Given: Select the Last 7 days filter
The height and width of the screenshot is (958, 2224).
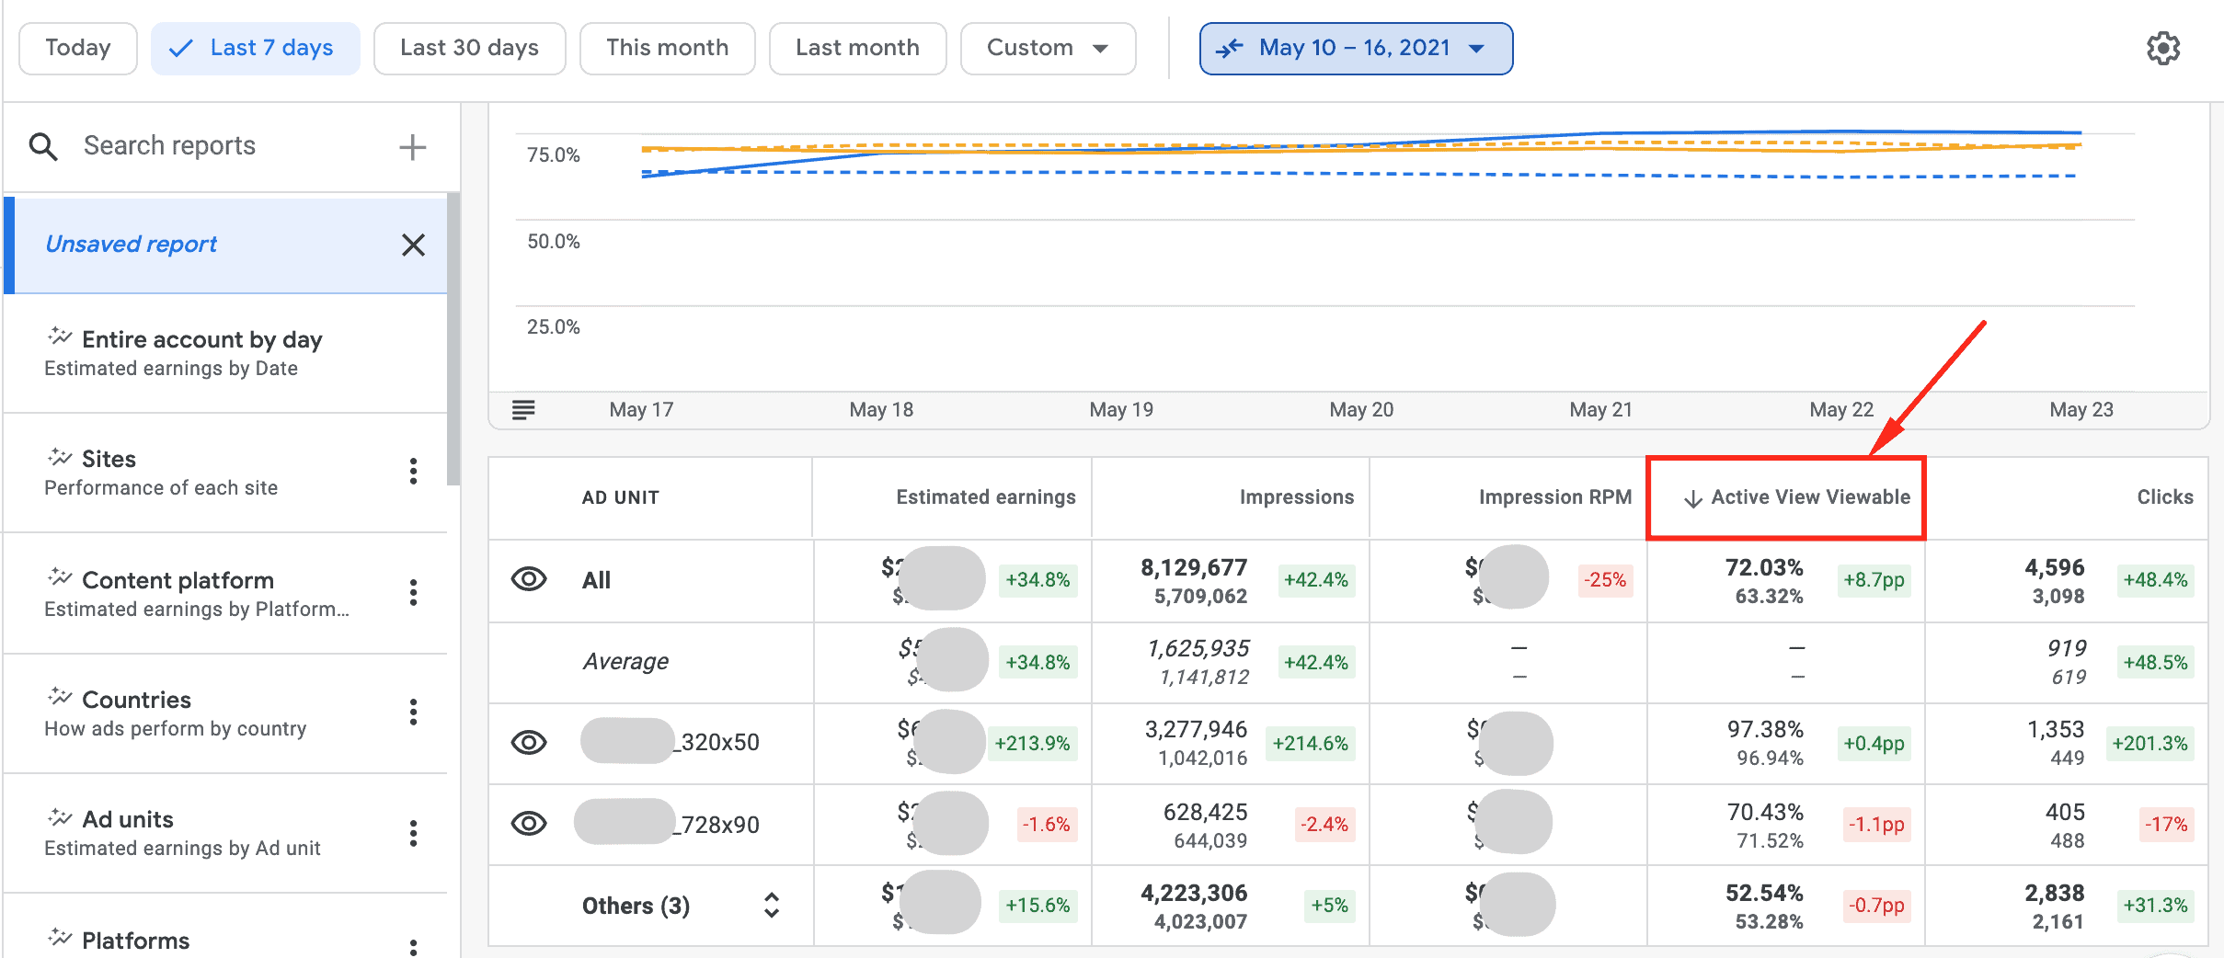Looking at the screenshot, I should pyautogui.click(x=256, y=48).
